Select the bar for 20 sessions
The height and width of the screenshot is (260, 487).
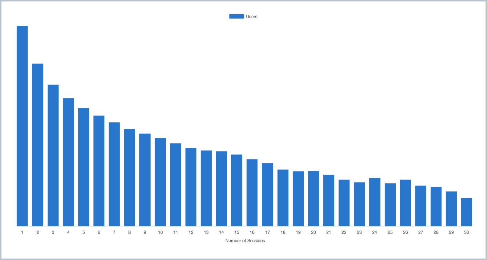coord(314,199)
